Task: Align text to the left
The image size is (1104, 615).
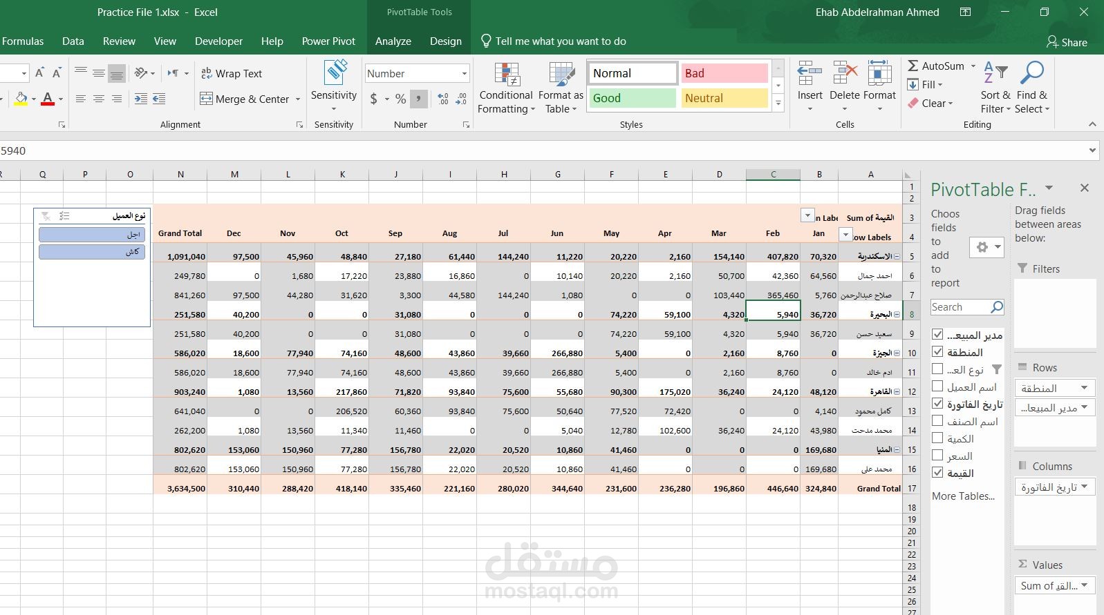Action: 81,99
